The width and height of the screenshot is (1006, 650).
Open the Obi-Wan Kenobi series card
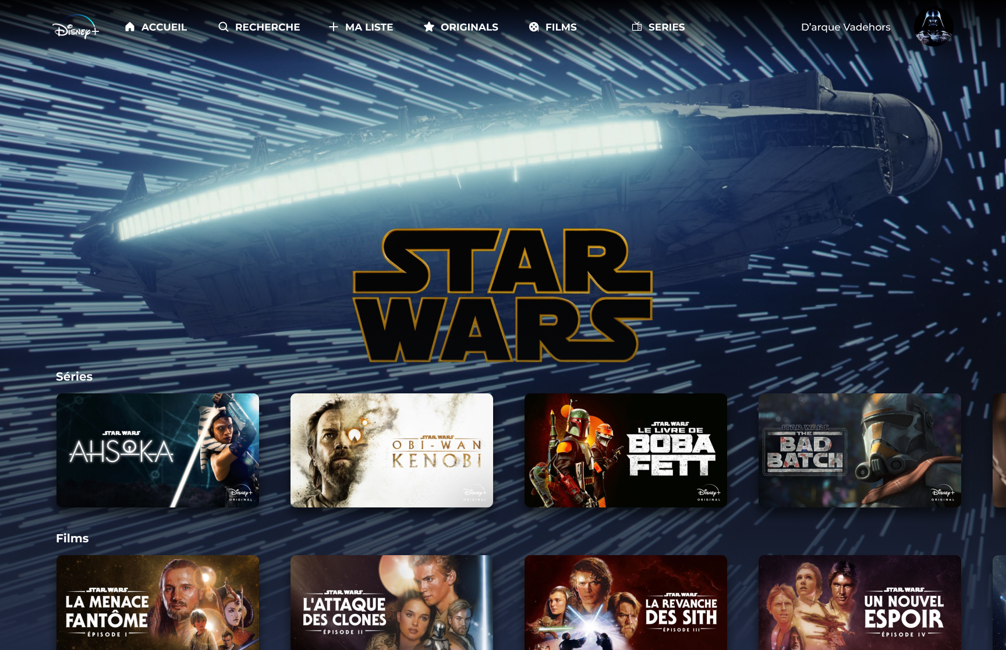[392, 450]
